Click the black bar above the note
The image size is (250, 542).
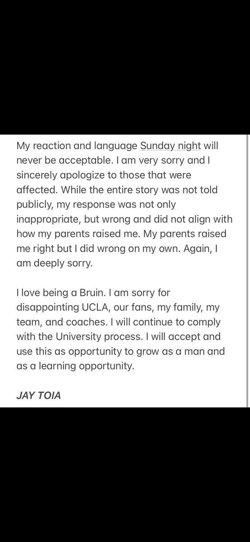(125, 67)
